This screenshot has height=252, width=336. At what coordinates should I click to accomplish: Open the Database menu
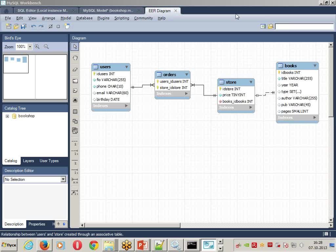(x=84, y=18)
